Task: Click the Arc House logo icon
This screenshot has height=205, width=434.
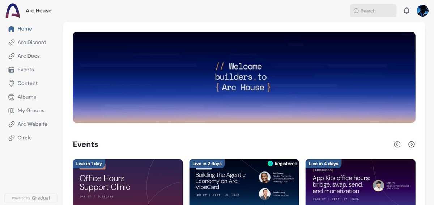Action: pyautogui.click(x=13, y=11)
